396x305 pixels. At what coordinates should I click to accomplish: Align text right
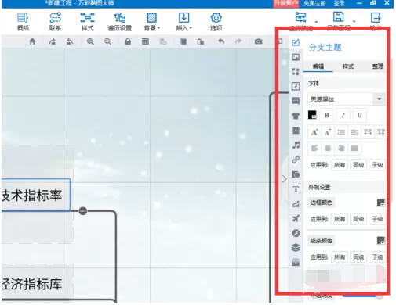[x=341, y=149]
